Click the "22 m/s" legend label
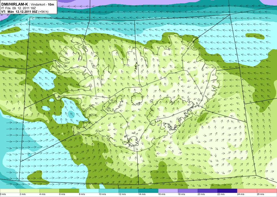 click(221, 194)
